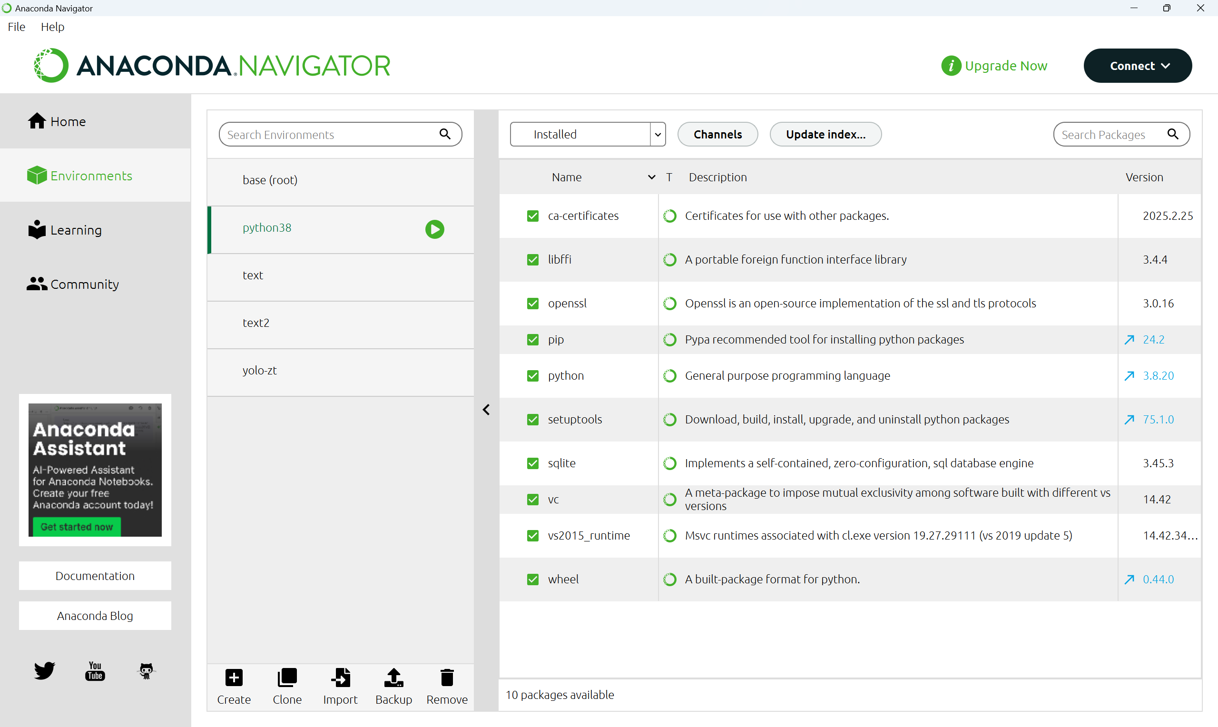This screenshot has width=1218, height=727.
Task: Collapse the environments panel with the chevron
Action: (x=486, y=410)
